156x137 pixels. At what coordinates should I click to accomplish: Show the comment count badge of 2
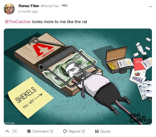coord(52,131)
